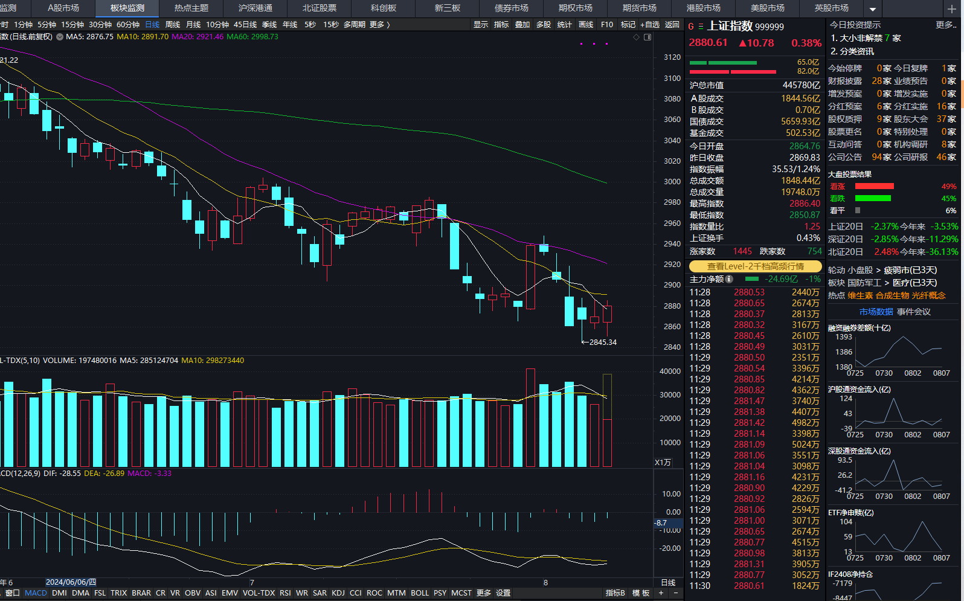Click the green list icon beside 上证指数
This screenshot has height=601, width=964.
pos(701,27)
